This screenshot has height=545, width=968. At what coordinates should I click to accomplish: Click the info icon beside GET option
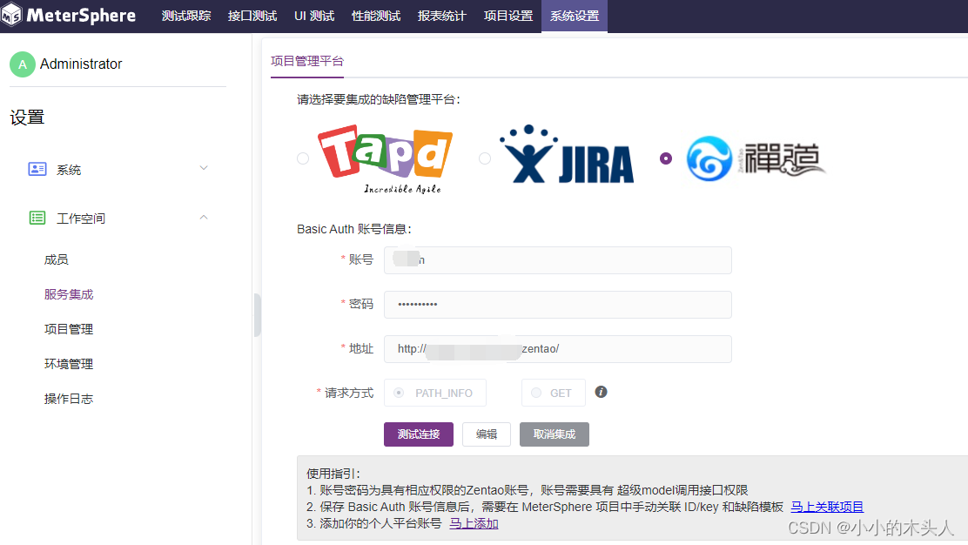point(601,392)
